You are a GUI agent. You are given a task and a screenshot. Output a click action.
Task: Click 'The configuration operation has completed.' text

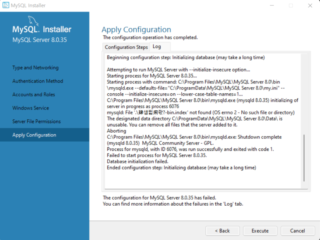point(150,38)
